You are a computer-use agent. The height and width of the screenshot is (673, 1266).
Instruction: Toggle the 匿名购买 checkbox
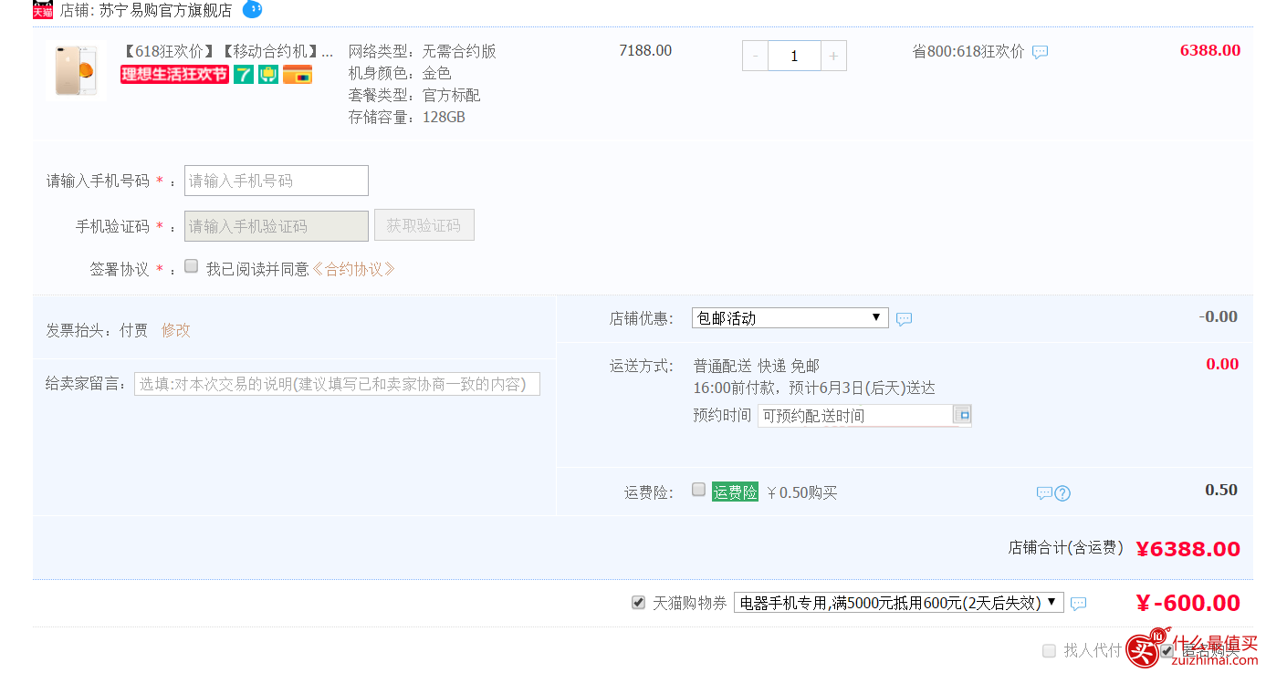tap(1167, 651)
